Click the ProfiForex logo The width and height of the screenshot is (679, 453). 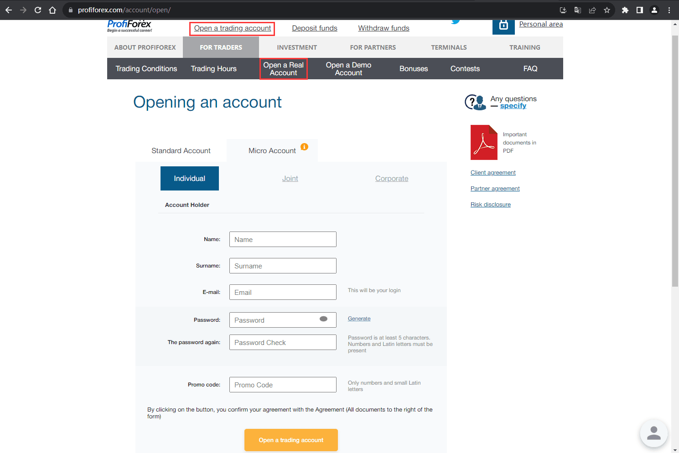point(130,26)
